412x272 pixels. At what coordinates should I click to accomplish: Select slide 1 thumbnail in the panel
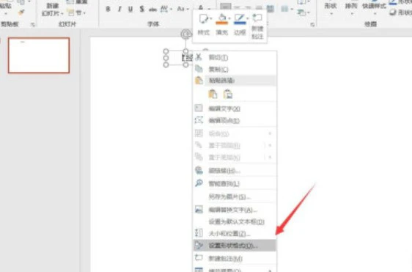point(39,55)
